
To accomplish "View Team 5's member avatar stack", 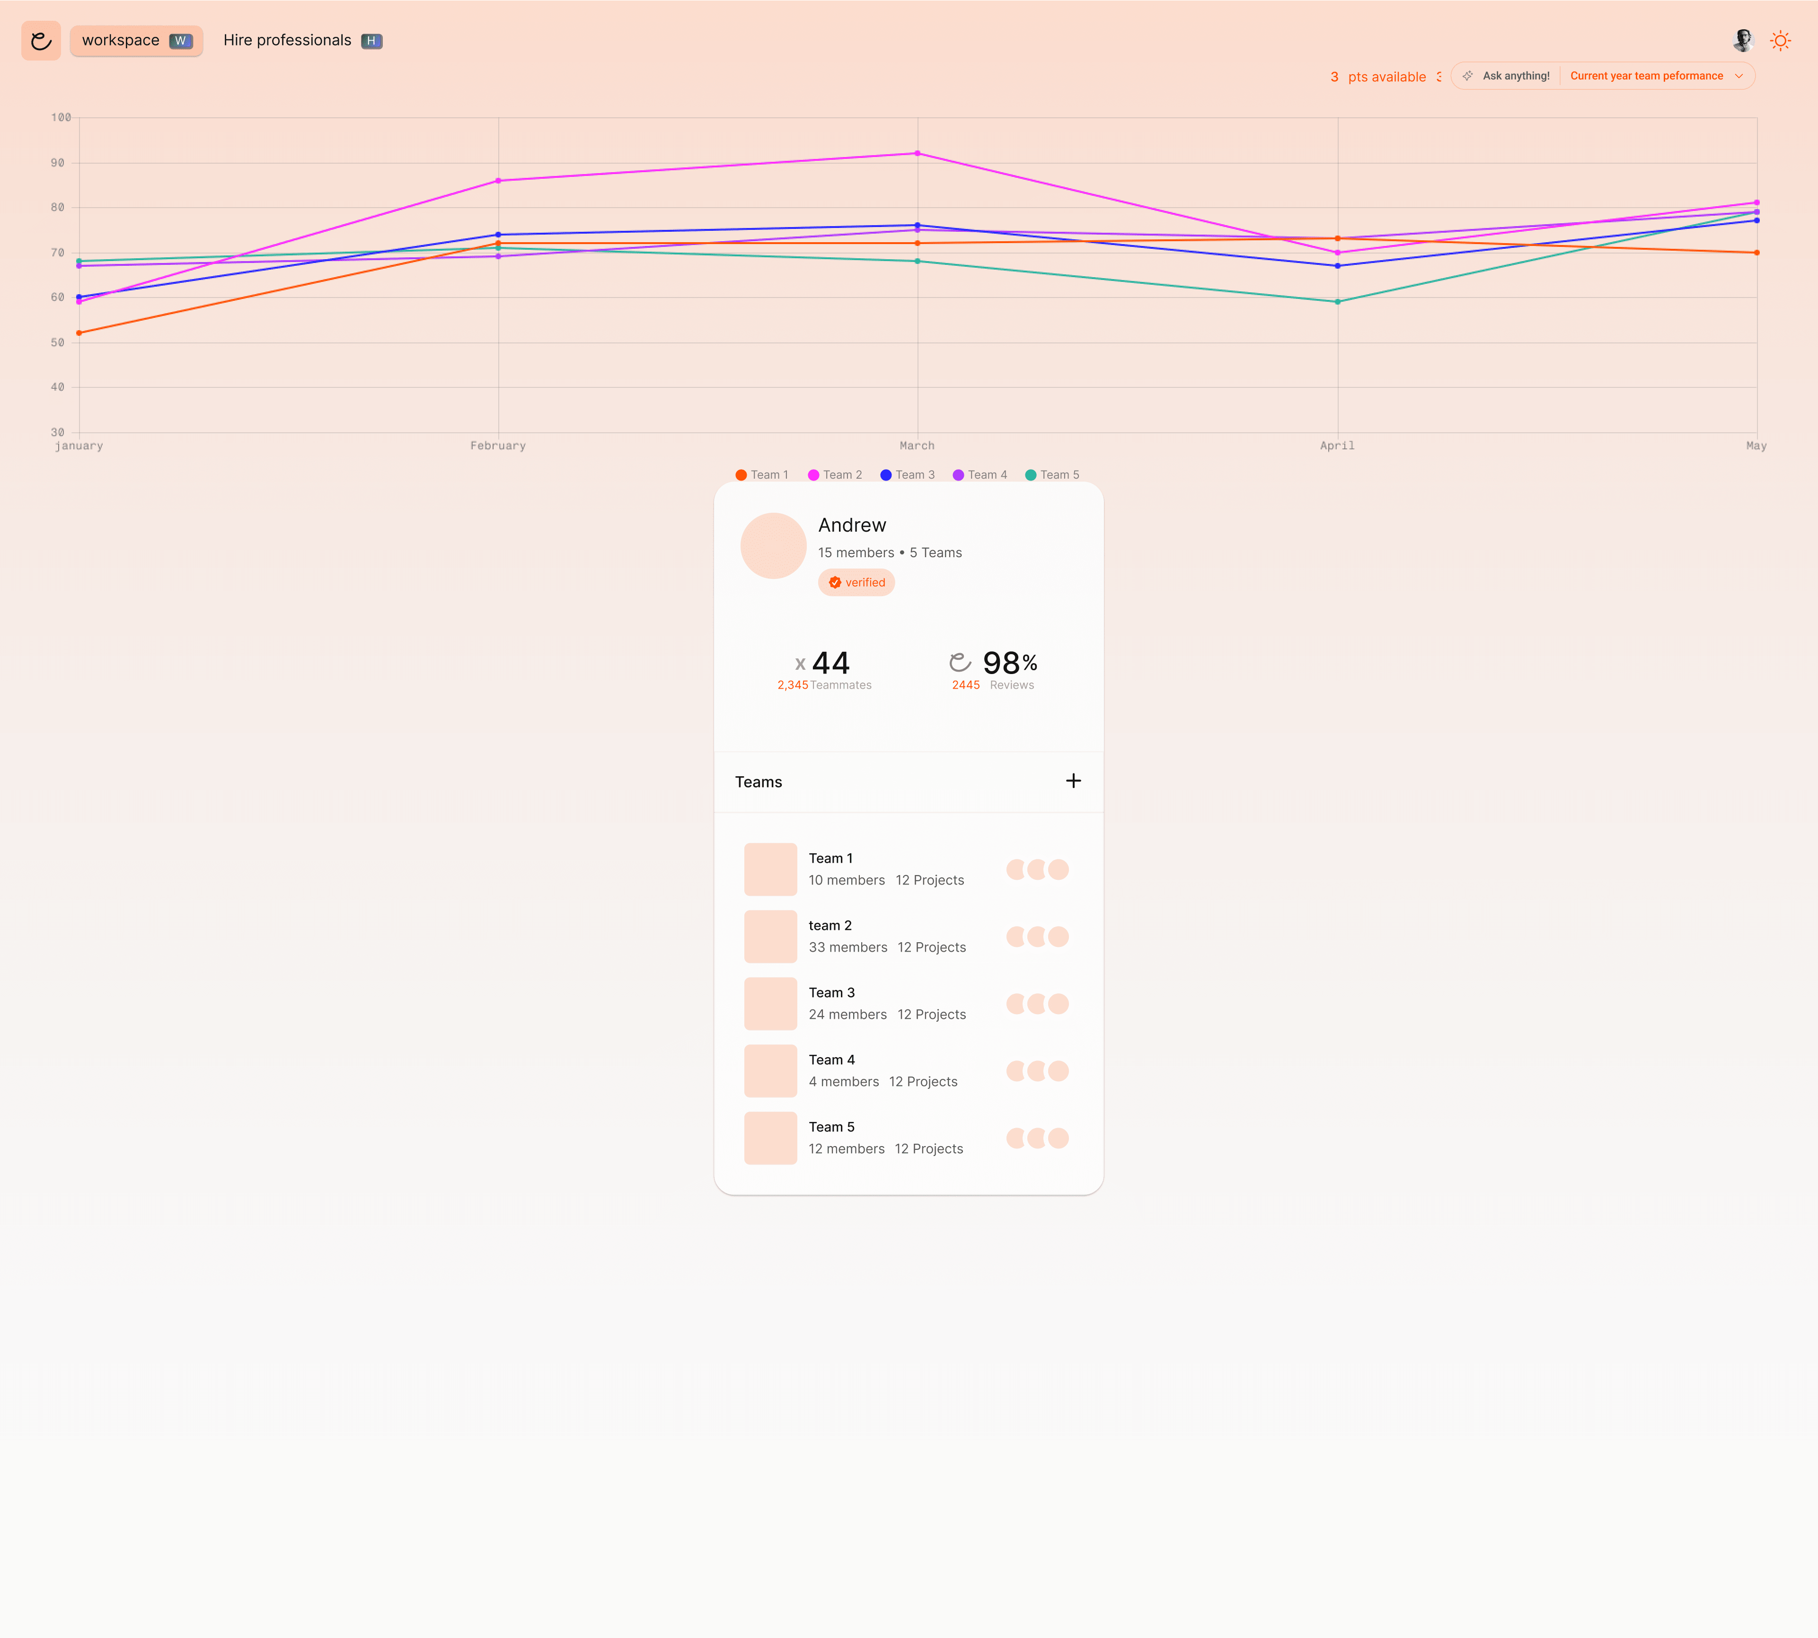I will coord(1037,1139).
